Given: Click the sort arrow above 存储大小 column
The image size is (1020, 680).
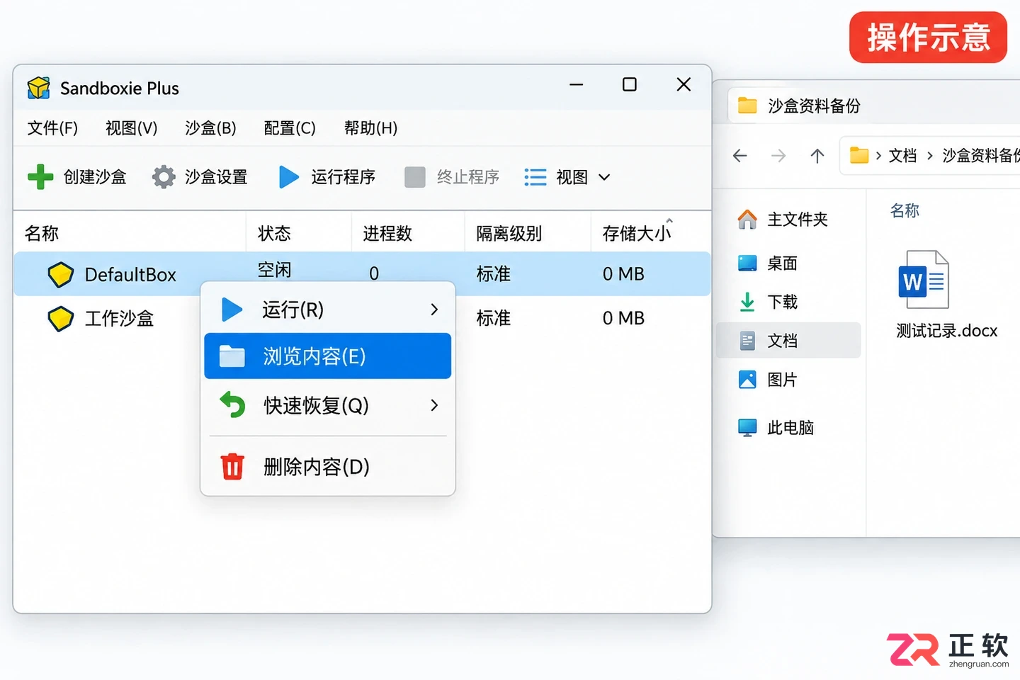Looking at the screenshot, I should click(x=669, y=221).
